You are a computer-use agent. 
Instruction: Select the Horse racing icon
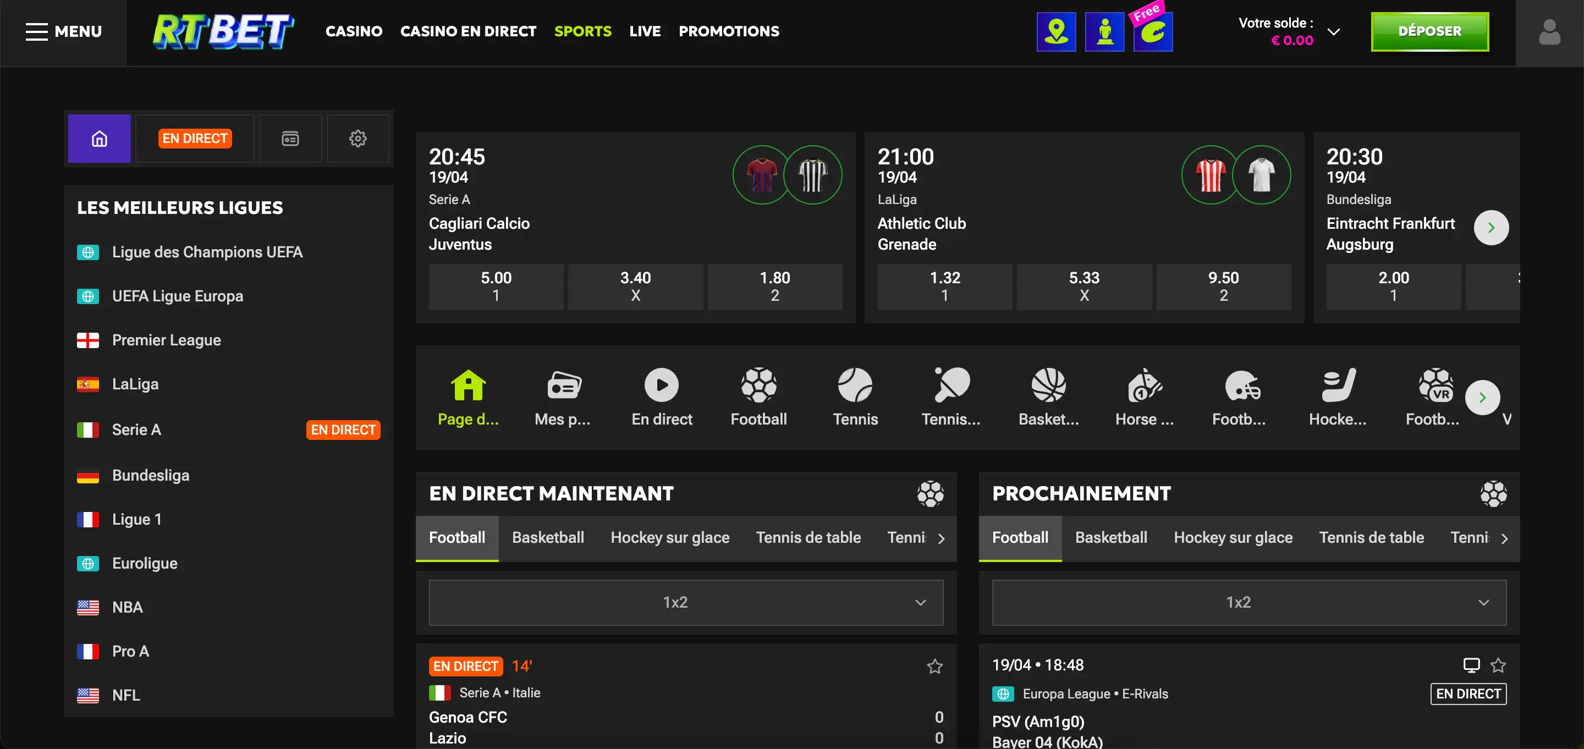click(x=1145, y=397)
